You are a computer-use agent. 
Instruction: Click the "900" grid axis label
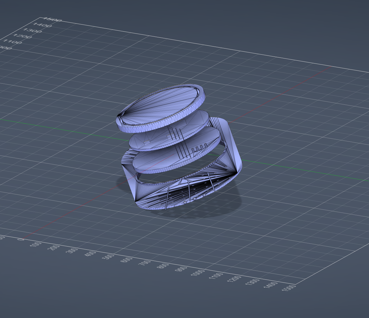click(x=181, y=269)
